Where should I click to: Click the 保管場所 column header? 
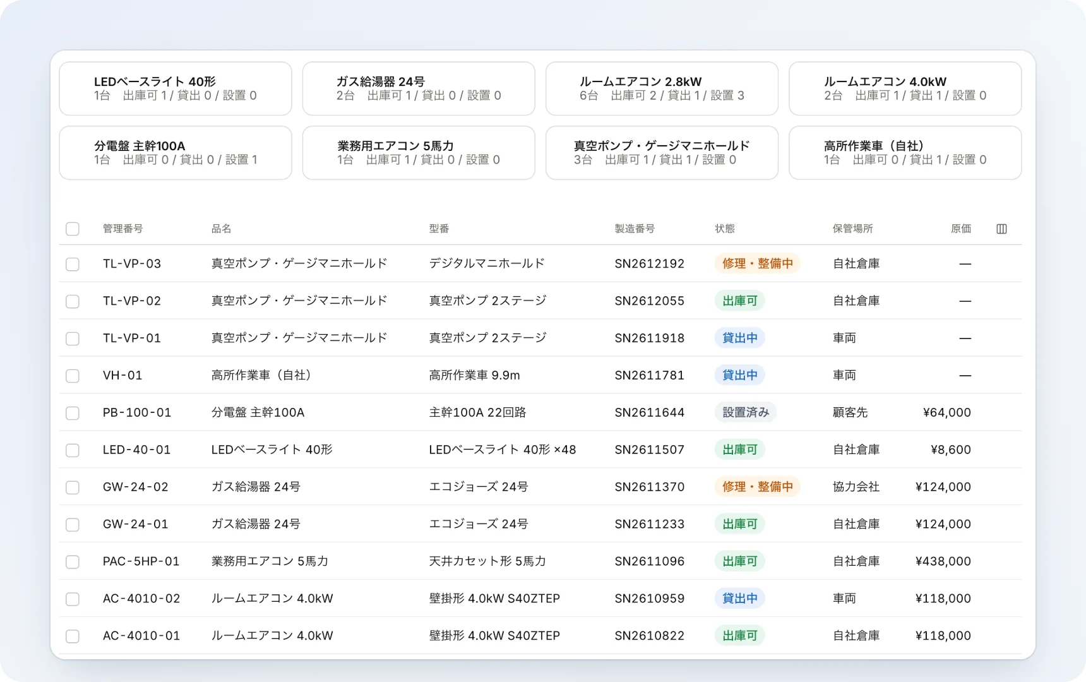click(x=853, y=229)
